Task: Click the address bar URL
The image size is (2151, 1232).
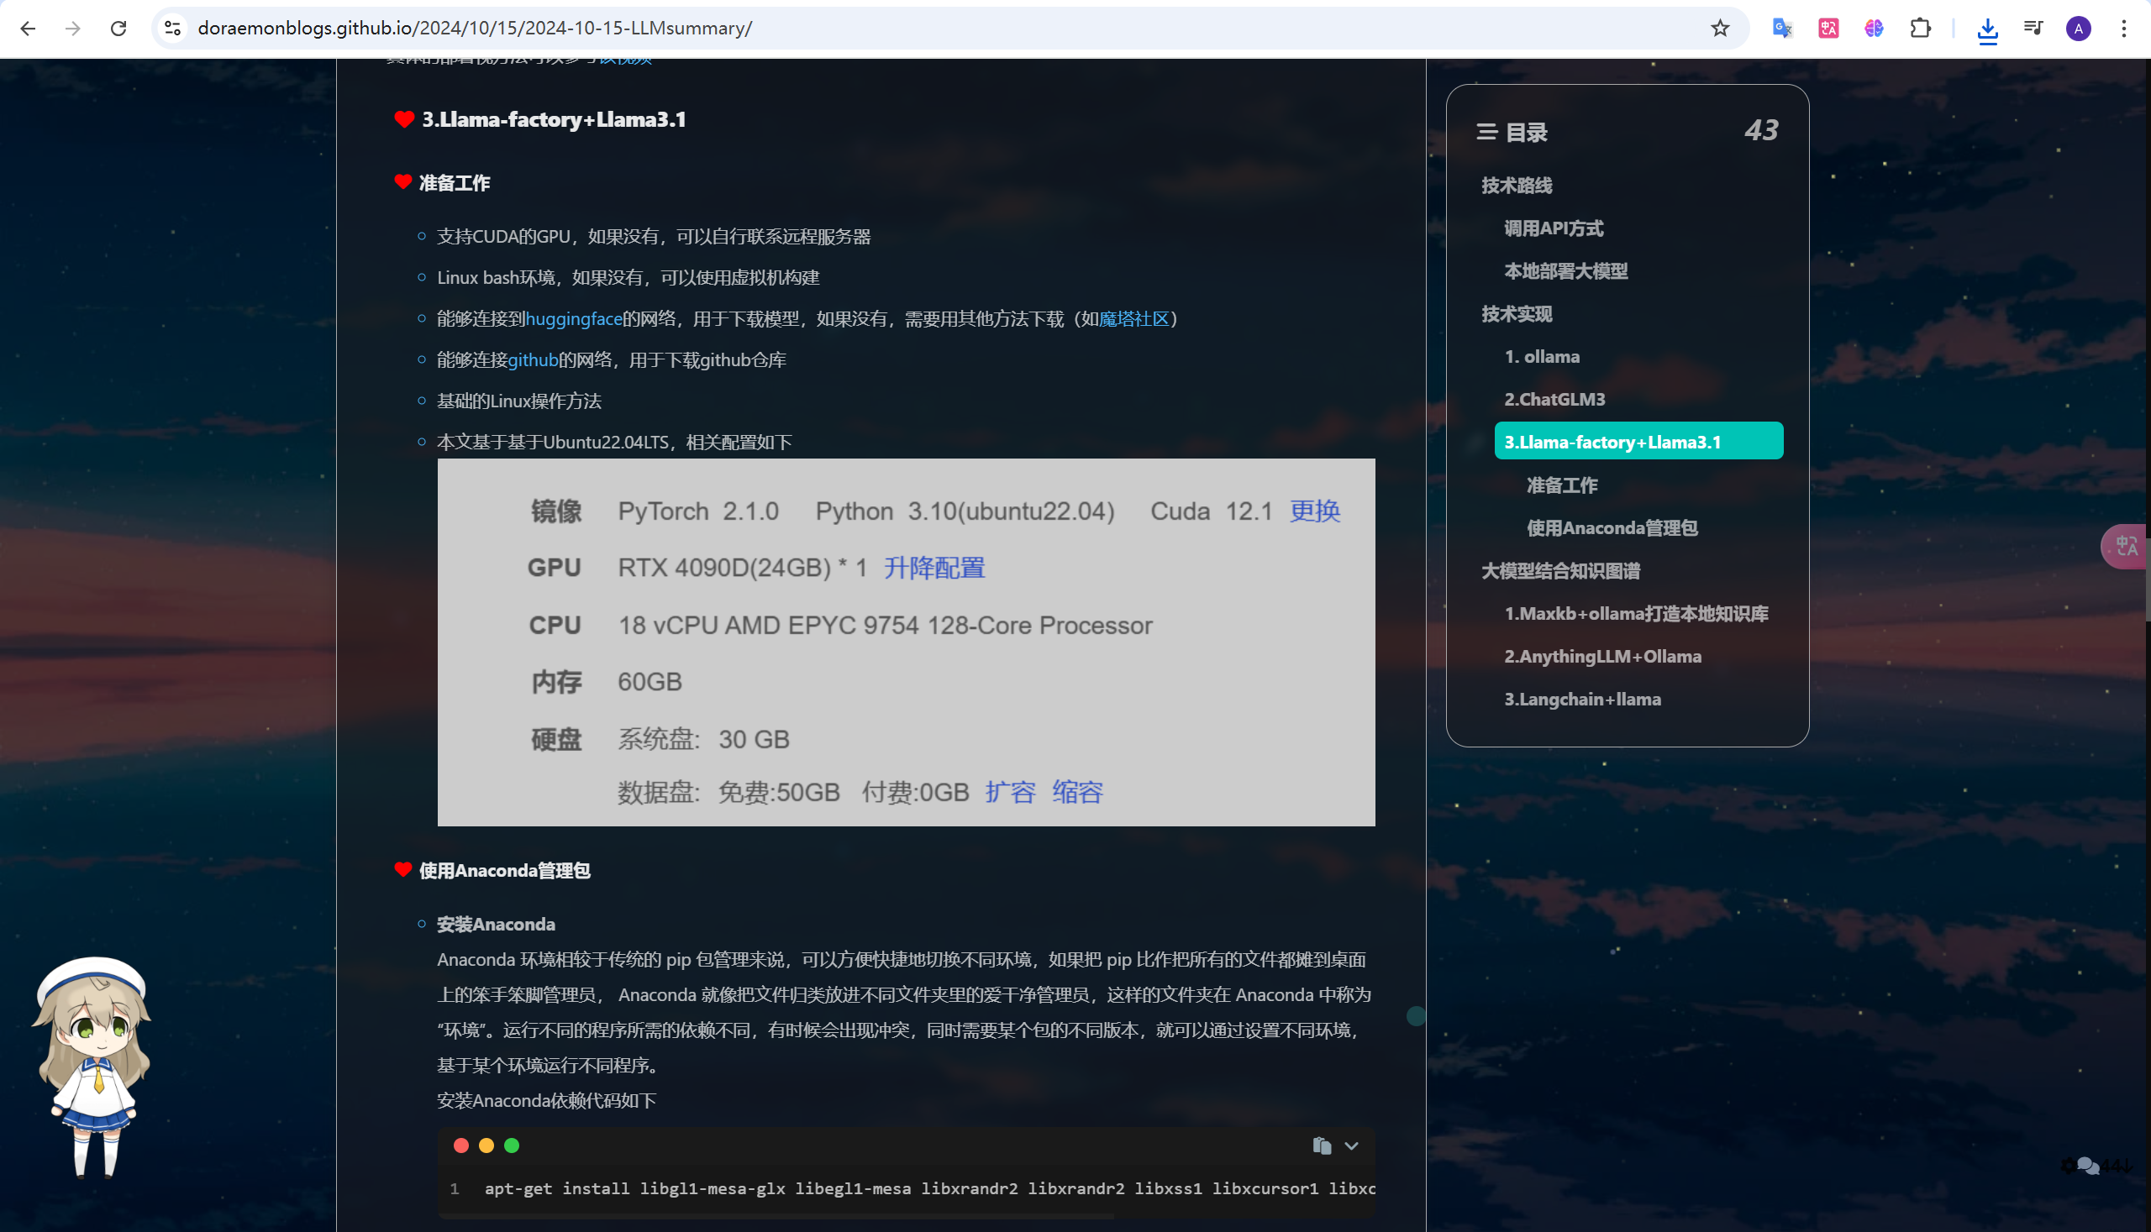Action: point(475,28)
